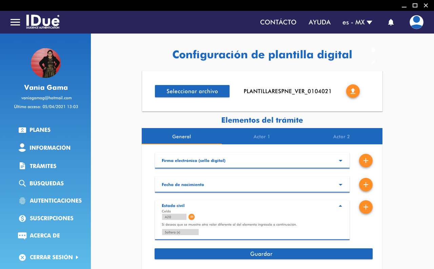Image resolution: width=434 pixels, height=269 pixels.
Task: Open the user account avatar icon
Action: tap(416, 22)
